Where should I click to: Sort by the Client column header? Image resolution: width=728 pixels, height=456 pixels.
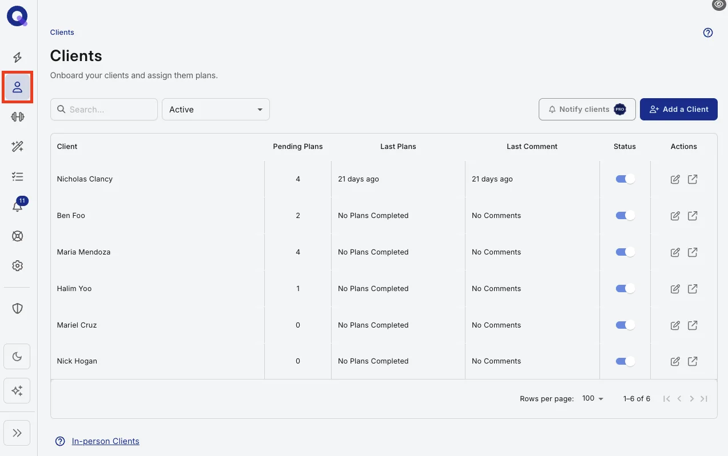67,147
